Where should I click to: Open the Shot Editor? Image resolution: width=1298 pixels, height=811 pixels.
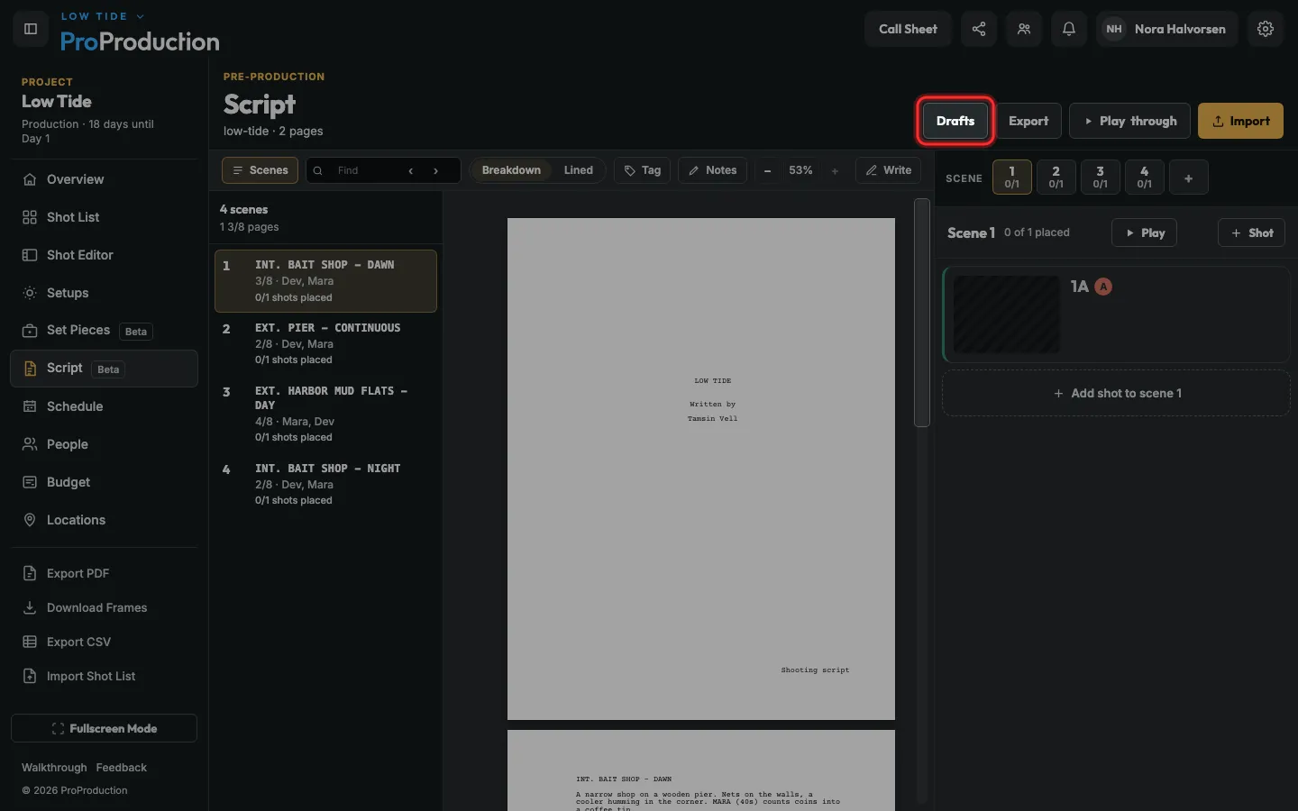point(104,255)
